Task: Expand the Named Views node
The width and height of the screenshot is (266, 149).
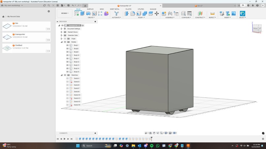Action: tap(62, 32)
